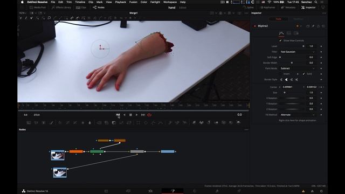Add a Background node from the toolbar
Viewport: 345px width, 194px height.
[x=29, y=122]
